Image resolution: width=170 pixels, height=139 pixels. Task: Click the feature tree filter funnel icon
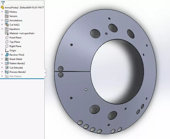click(x=3, y=2)
